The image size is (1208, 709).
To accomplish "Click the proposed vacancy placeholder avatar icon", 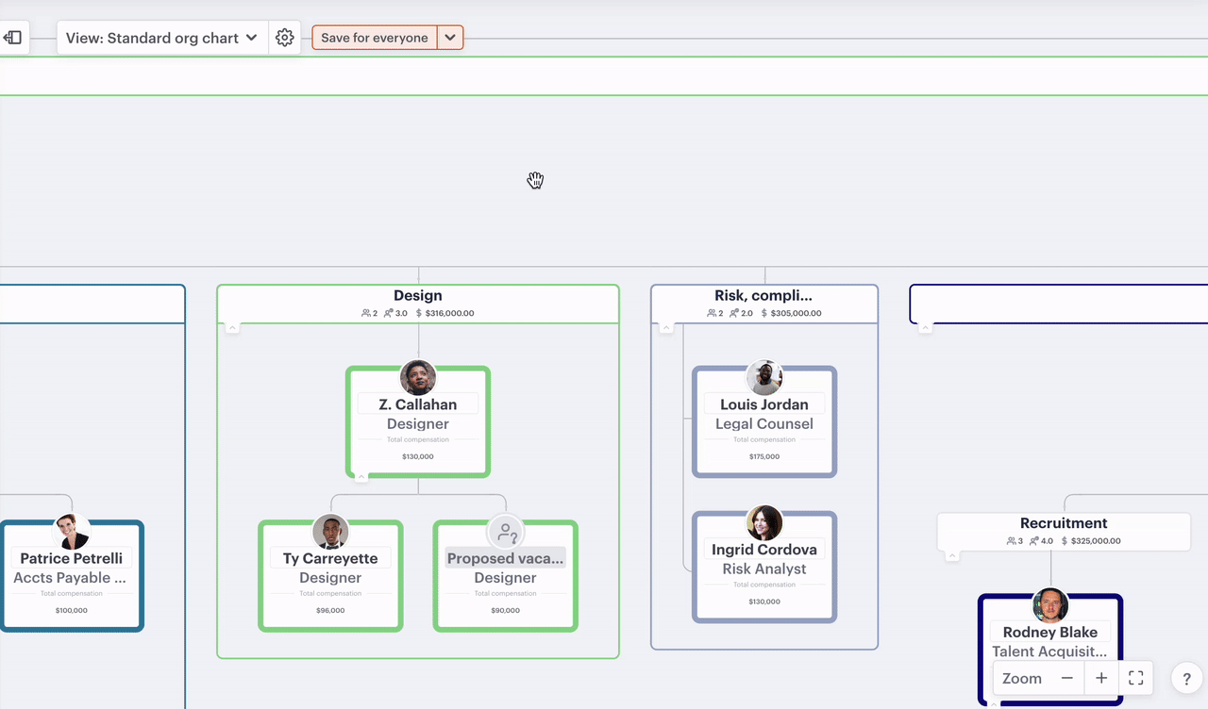I will pyautogui.click(x=506, y=533).
